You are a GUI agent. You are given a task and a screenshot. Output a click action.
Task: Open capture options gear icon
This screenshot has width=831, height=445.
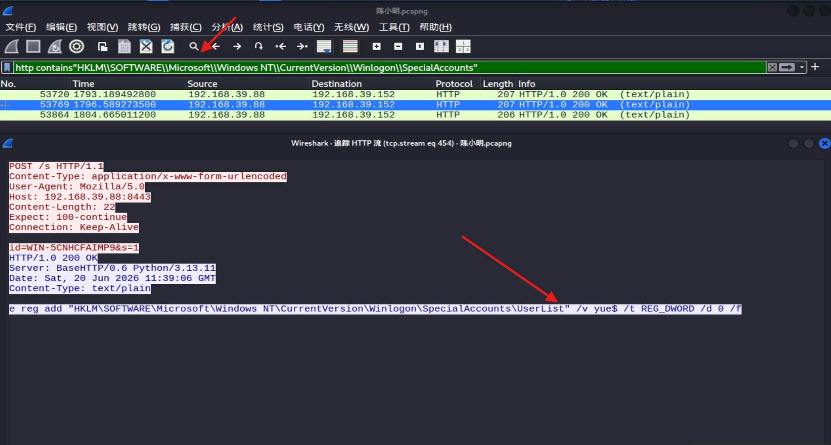[76, 47]
